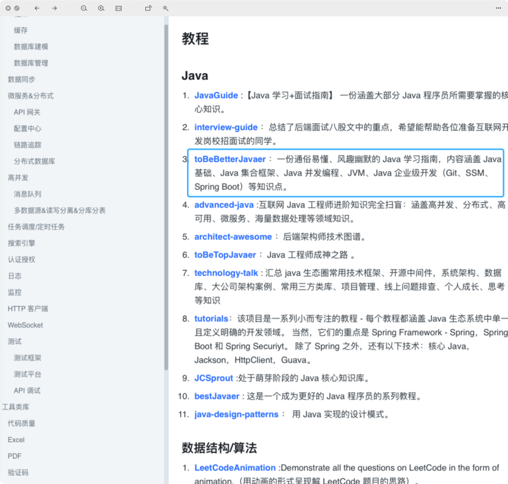Open the technology-talk link
508x484 pixels.
[x=226, y=273]
